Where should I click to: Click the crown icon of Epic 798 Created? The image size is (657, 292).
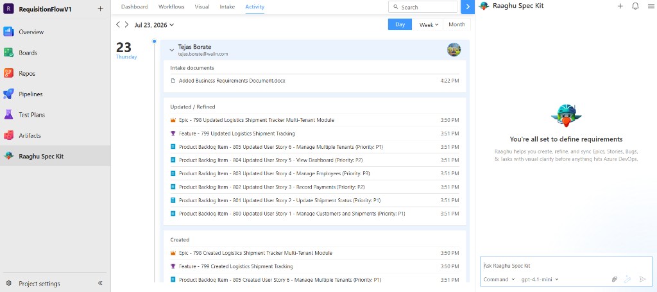click(x=173, y=253)
